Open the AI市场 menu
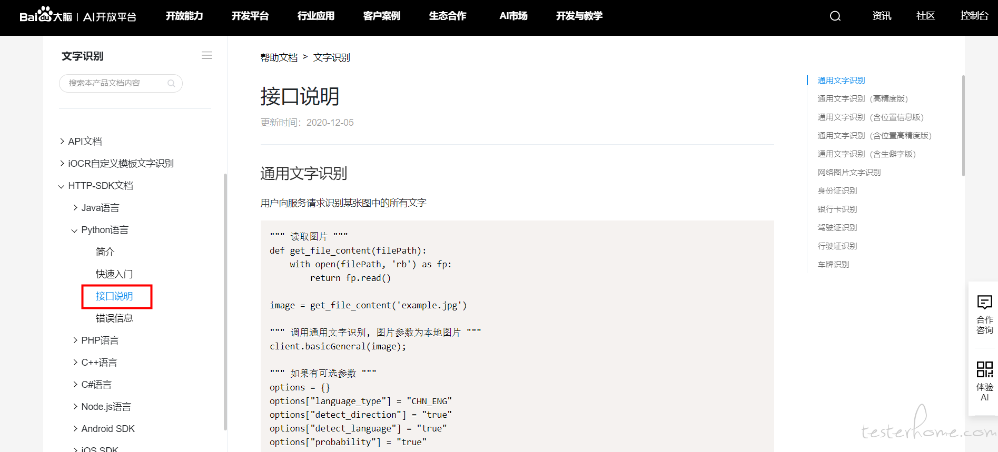998x452 pixels. point(513,16)
